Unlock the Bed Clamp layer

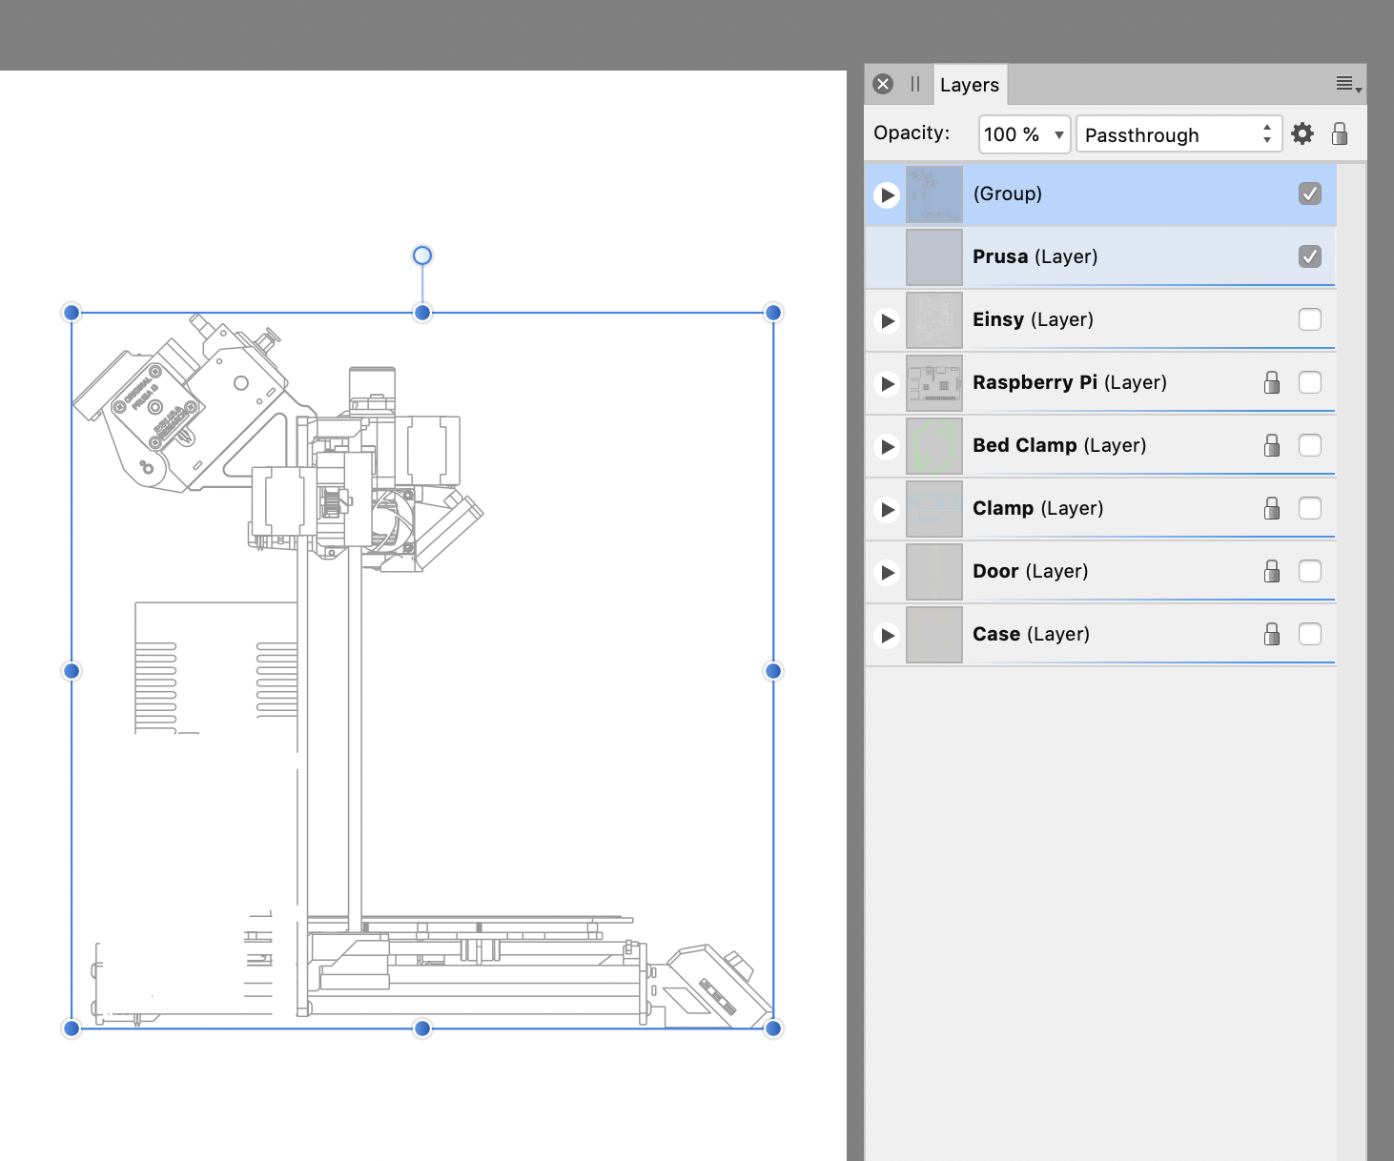pos(1272,446)
